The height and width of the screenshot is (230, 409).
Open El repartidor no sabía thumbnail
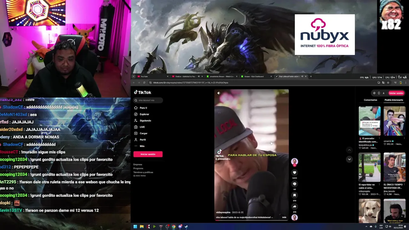[x=370, y=167]
